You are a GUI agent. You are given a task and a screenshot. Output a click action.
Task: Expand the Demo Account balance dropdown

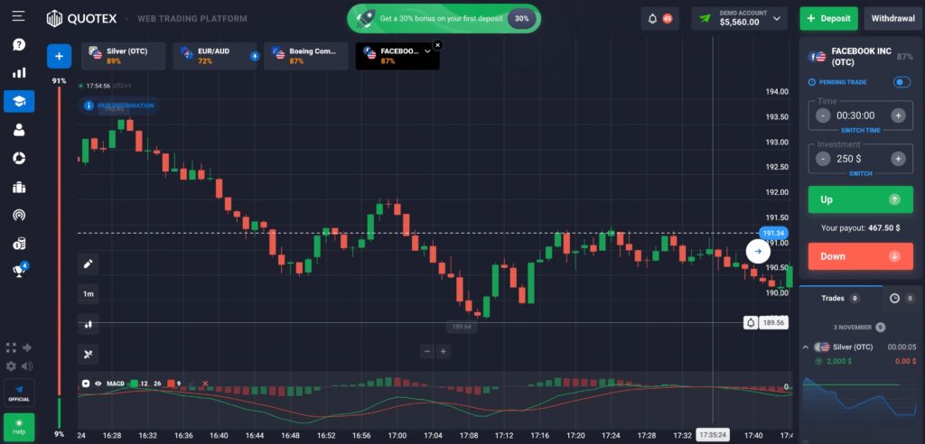tap(739, 18)
